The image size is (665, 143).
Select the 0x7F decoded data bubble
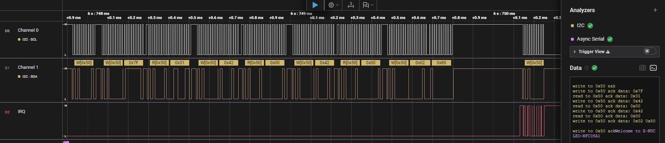pyautogui.click(x=133, y=63)
